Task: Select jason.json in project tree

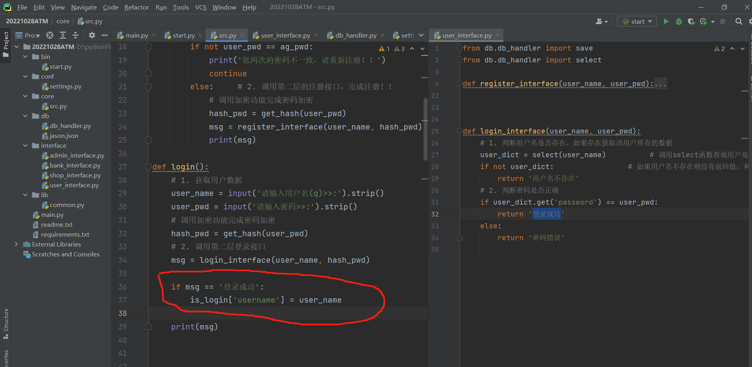Action: pyautogui.click(x=60, y=136)
